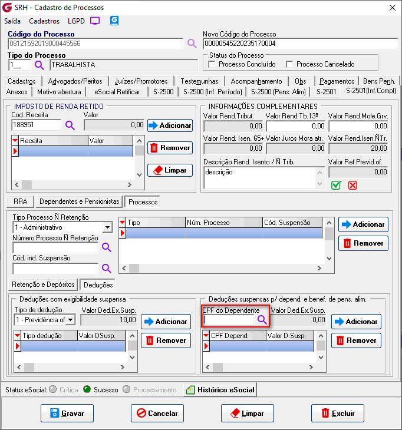
Task: Open the Histórico eSocial button
Action: 220,389
